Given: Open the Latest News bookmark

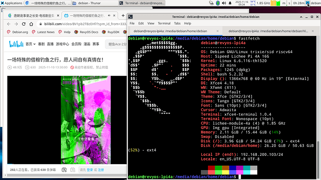Looking at the screenshot, I should [x=43, y=32].
